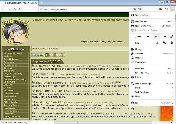This screenshot has width=176, height=124.
Task: Exit Firefox via the menu
Action: pyautogui.click(x=152, y=103)
